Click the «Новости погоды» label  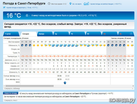click(11, 93)
